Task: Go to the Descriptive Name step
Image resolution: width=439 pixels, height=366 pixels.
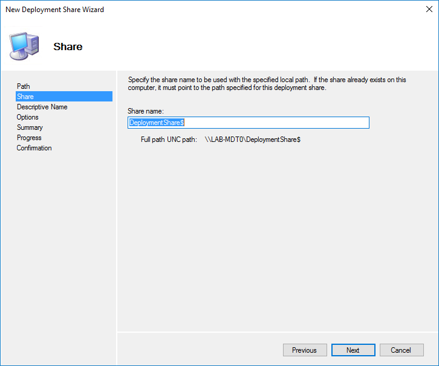Action: pos(42,107)
